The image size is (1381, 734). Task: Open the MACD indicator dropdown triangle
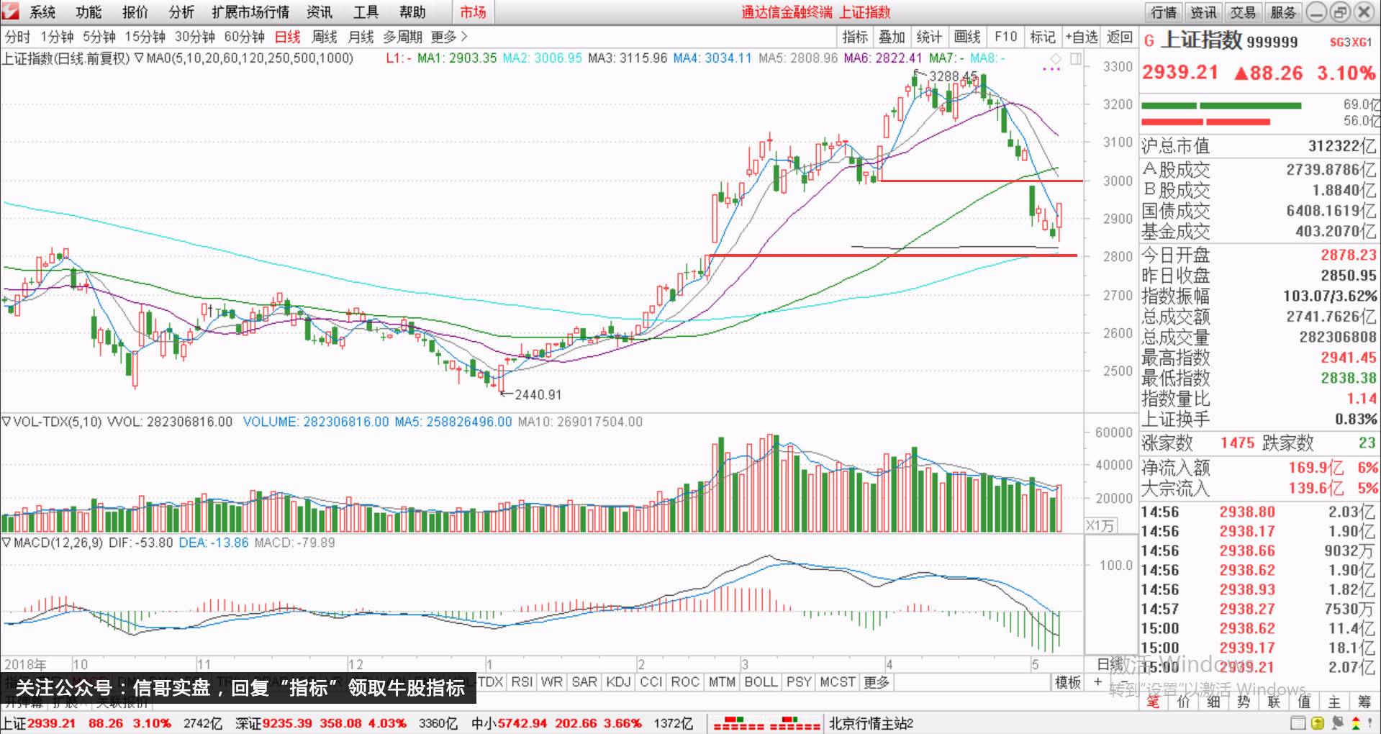(6, 543)
